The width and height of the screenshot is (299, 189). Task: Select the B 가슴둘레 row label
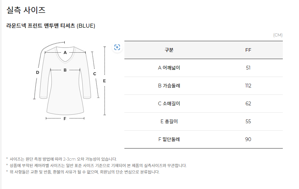169,86
